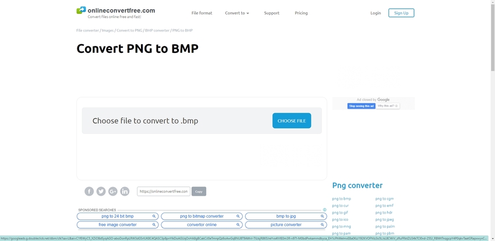The image size is (495, 241).
Task: Click the Sign Up button
Action: tap(401, 13)
